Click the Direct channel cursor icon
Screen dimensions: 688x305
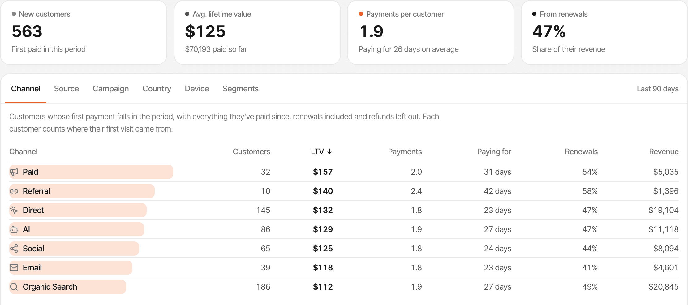pyautogui.click(x=14, y=210)
